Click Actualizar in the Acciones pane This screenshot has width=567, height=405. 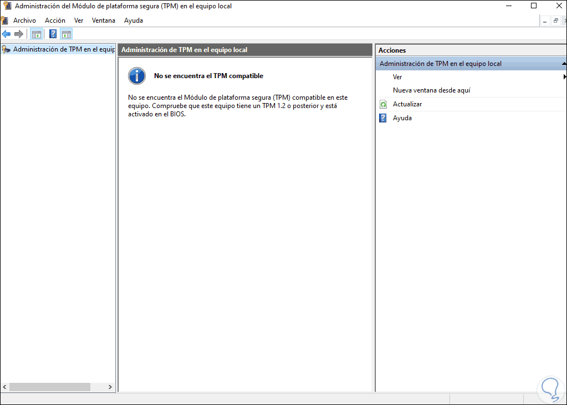[x=407, y=104]
